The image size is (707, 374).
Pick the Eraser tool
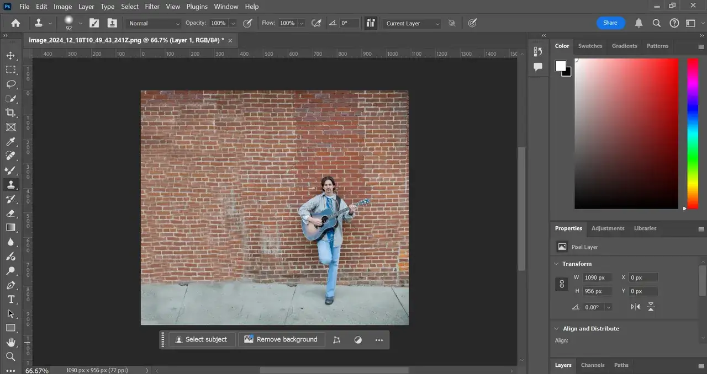[10, 213]
